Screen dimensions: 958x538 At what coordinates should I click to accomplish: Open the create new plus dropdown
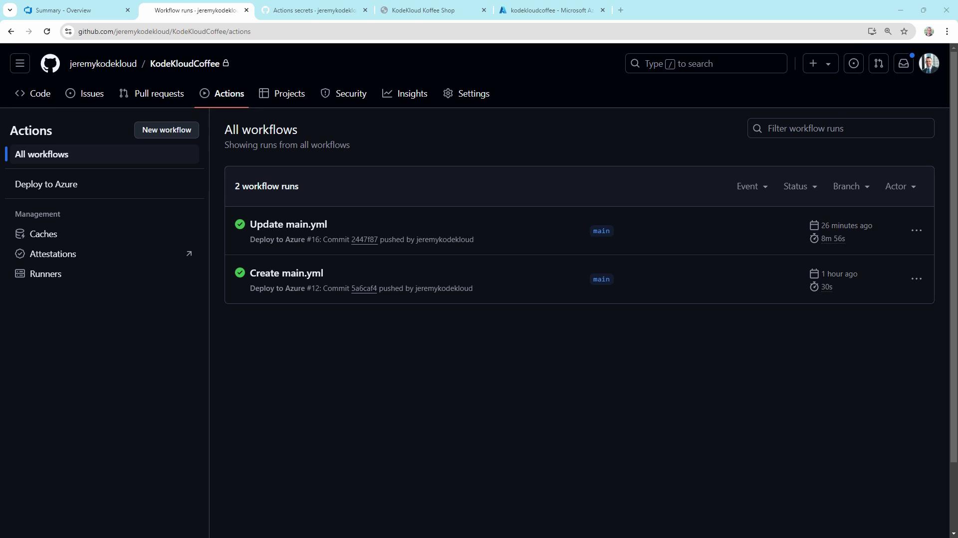pos(820,63)
